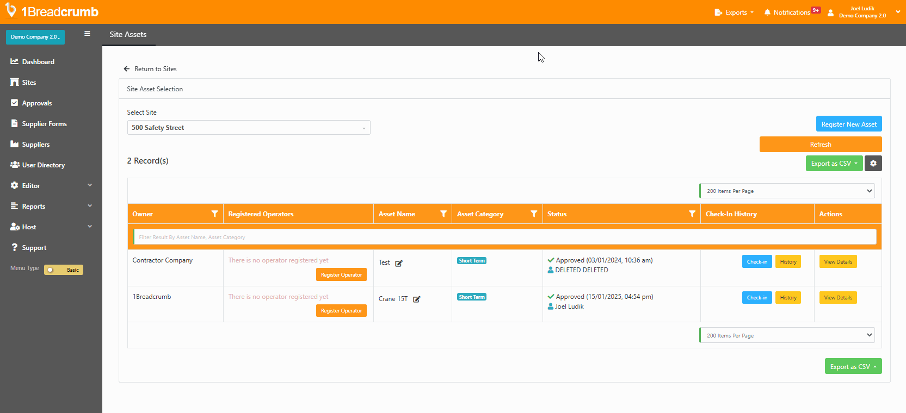Open the Exports dropdown in header
Viewport: 906px width, 413px height.
point(734,12)
